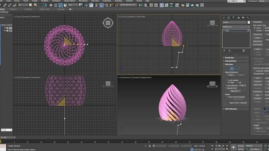
Task: Click Use Pivot Point Center icon
Action: pos(81,5)
